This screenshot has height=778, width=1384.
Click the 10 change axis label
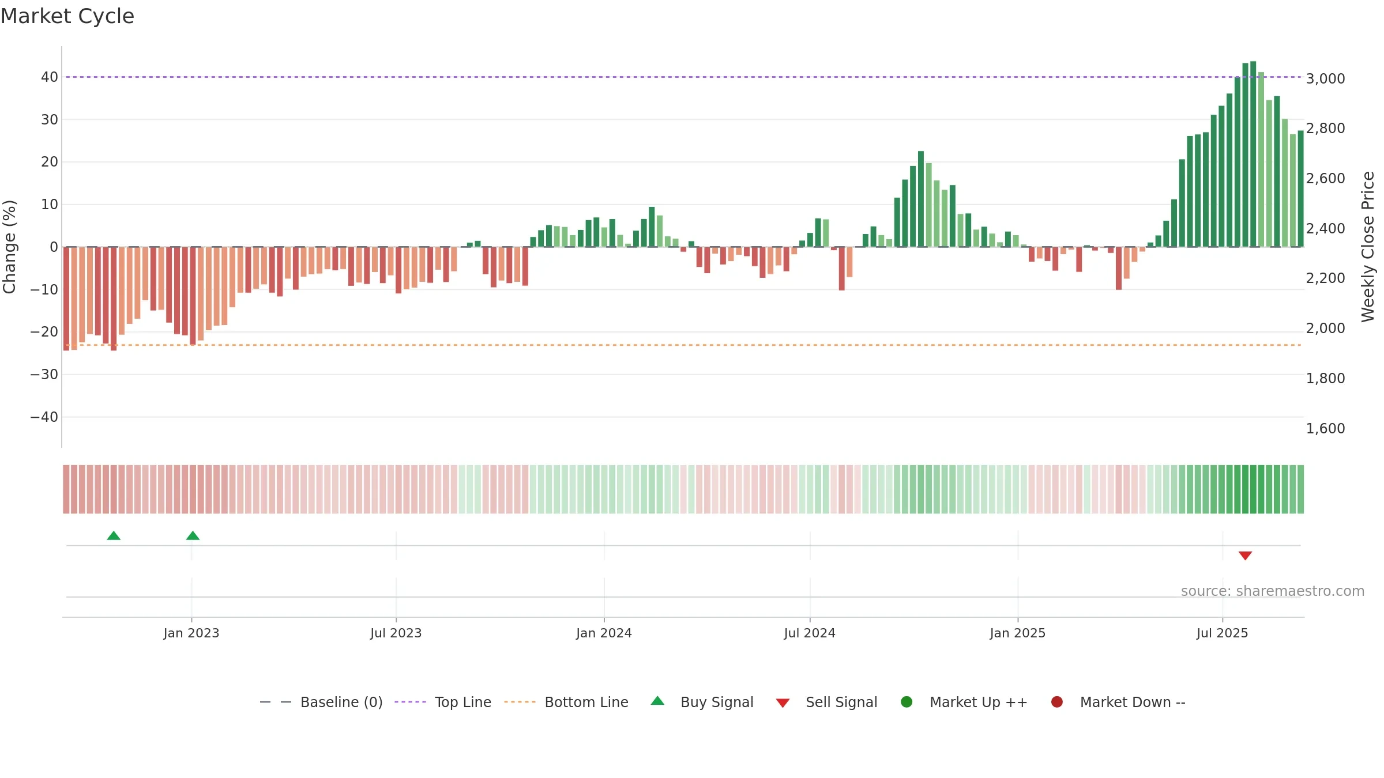[x=50, y=205]
